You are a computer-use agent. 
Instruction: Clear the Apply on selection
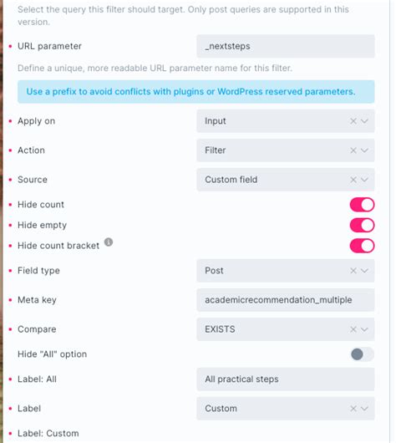[353, 121]
